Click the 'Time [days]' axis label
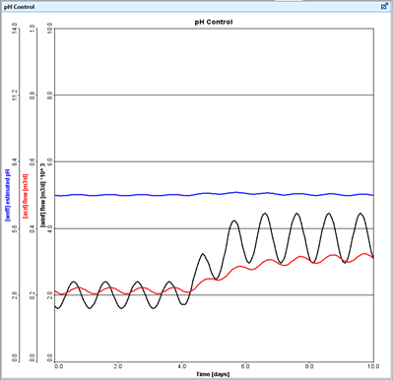The image size is (393, 380). click(213, 374)
